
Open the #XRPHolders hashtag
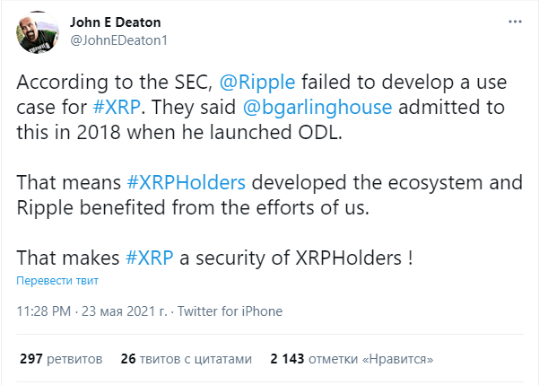pyautogui.click(x=187, y=182)
